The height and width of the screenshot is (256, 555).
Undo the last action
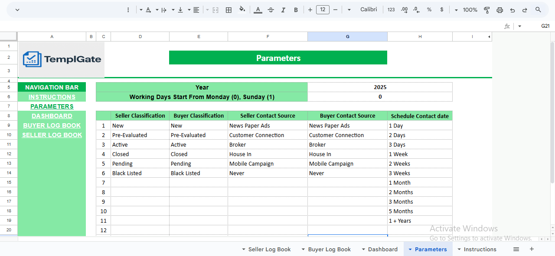click(x=513, y=10)
